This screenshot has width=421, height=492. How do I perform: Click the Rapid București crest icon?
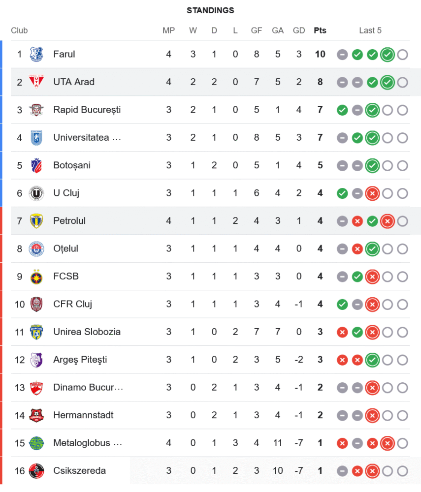(x=36, y=110)
